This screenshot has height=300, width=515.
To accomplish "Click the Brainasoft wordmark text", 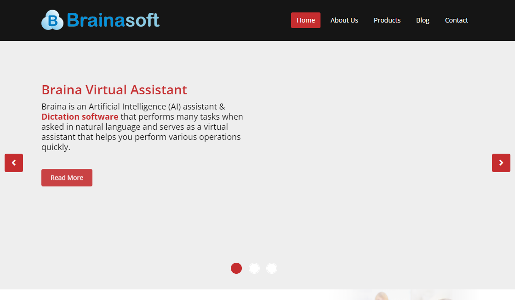I will coord(113,20).
